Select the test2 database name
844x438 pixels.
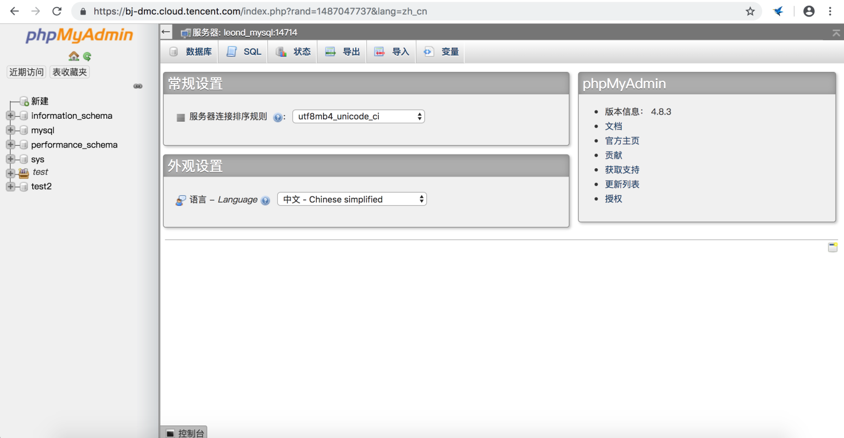pos(41,186)
